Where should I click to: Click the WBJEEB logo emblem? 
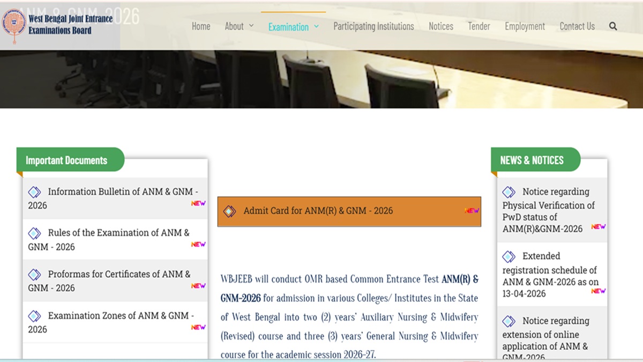14,25
